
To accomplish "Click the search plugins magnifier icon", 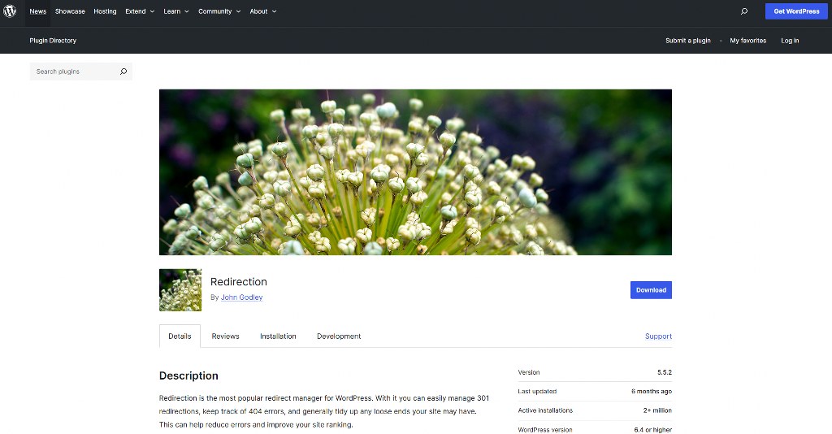I will click(123, 72).
